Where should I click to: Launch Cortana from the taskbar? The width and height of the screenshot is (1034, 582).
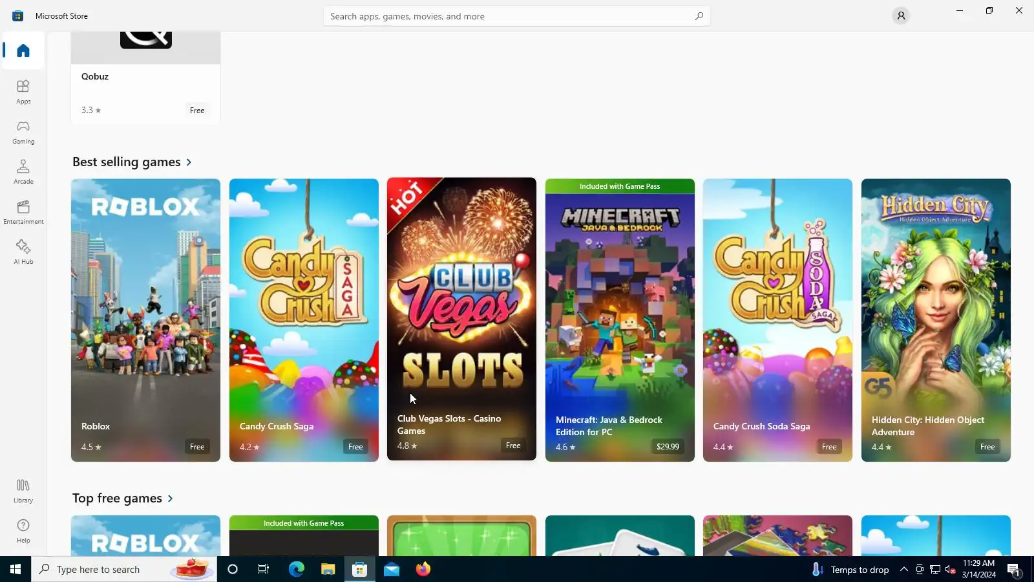pyautogui.click(x=233, y=569)
